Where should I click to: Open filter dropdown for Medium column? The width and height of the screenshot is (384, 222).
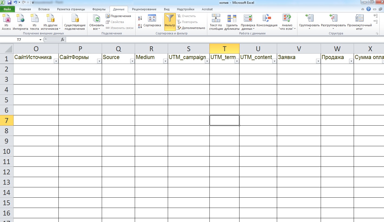coord(165,61)
